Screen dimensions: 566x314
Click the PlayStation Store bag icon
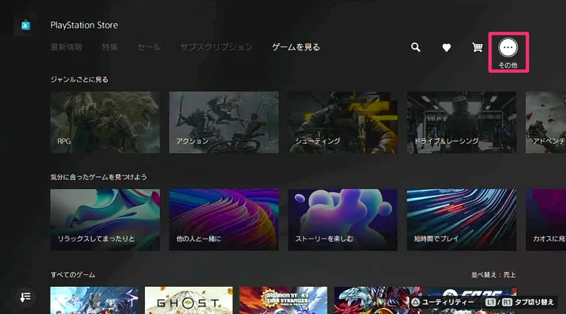[25, 25]
